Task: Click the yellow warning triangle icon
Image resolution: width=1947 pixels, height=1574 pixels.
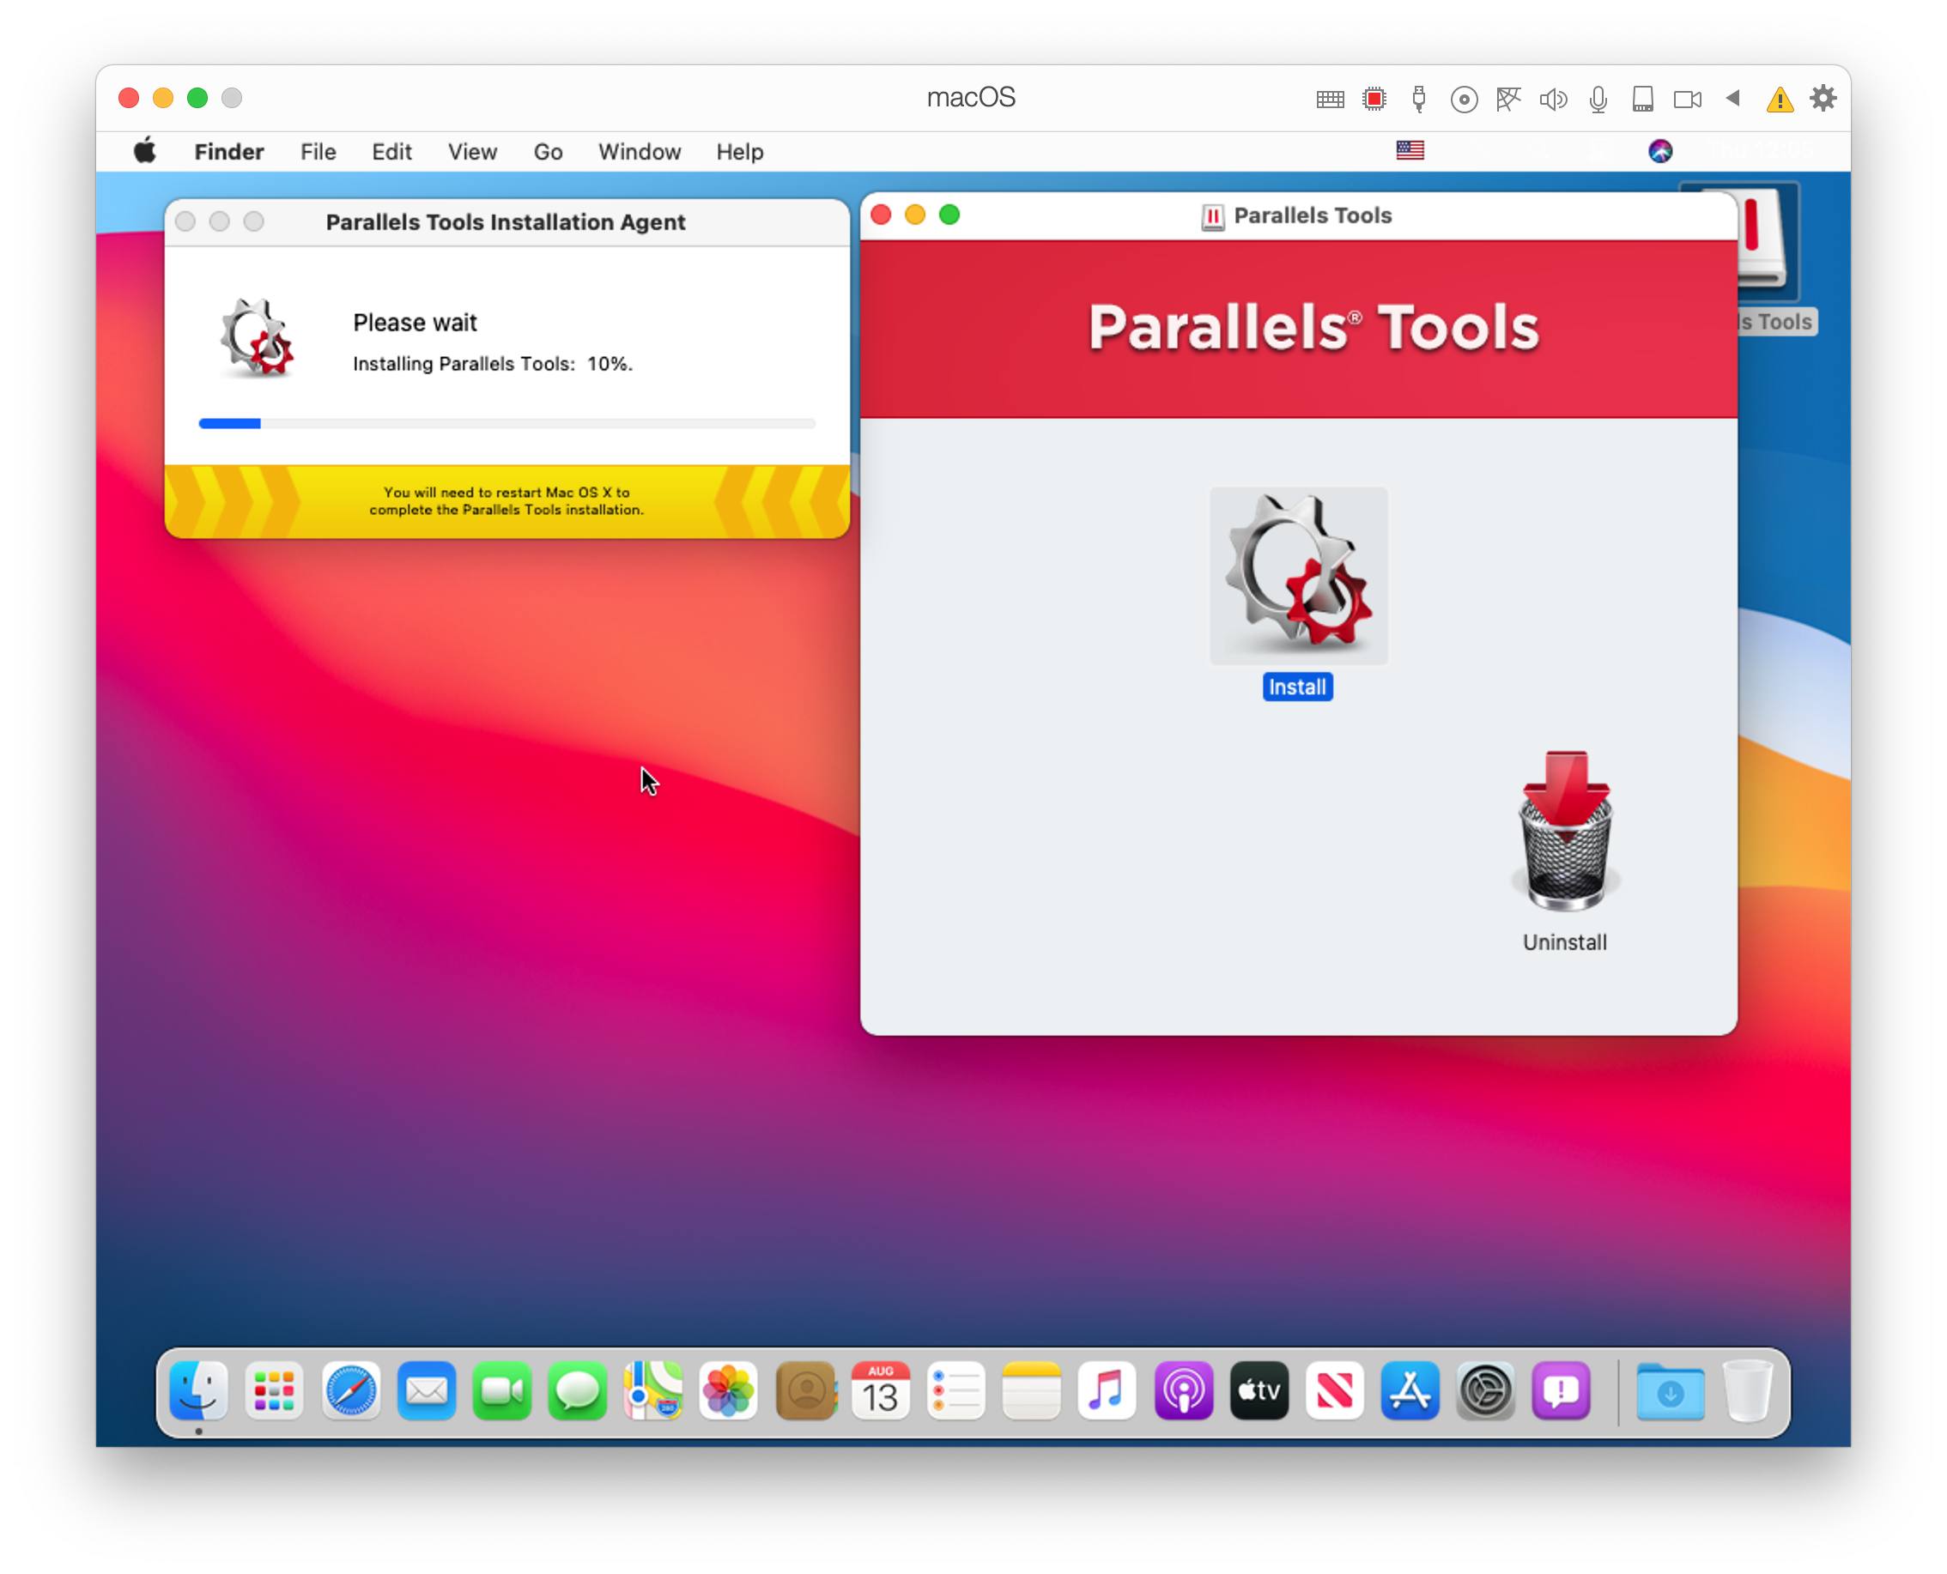Action: (x=1779, y=99)
